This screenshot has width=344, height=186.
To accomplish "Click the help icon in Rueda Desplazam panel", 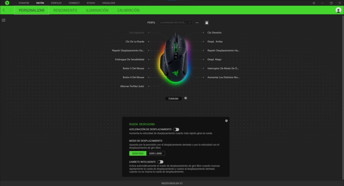I will [226, 121].
